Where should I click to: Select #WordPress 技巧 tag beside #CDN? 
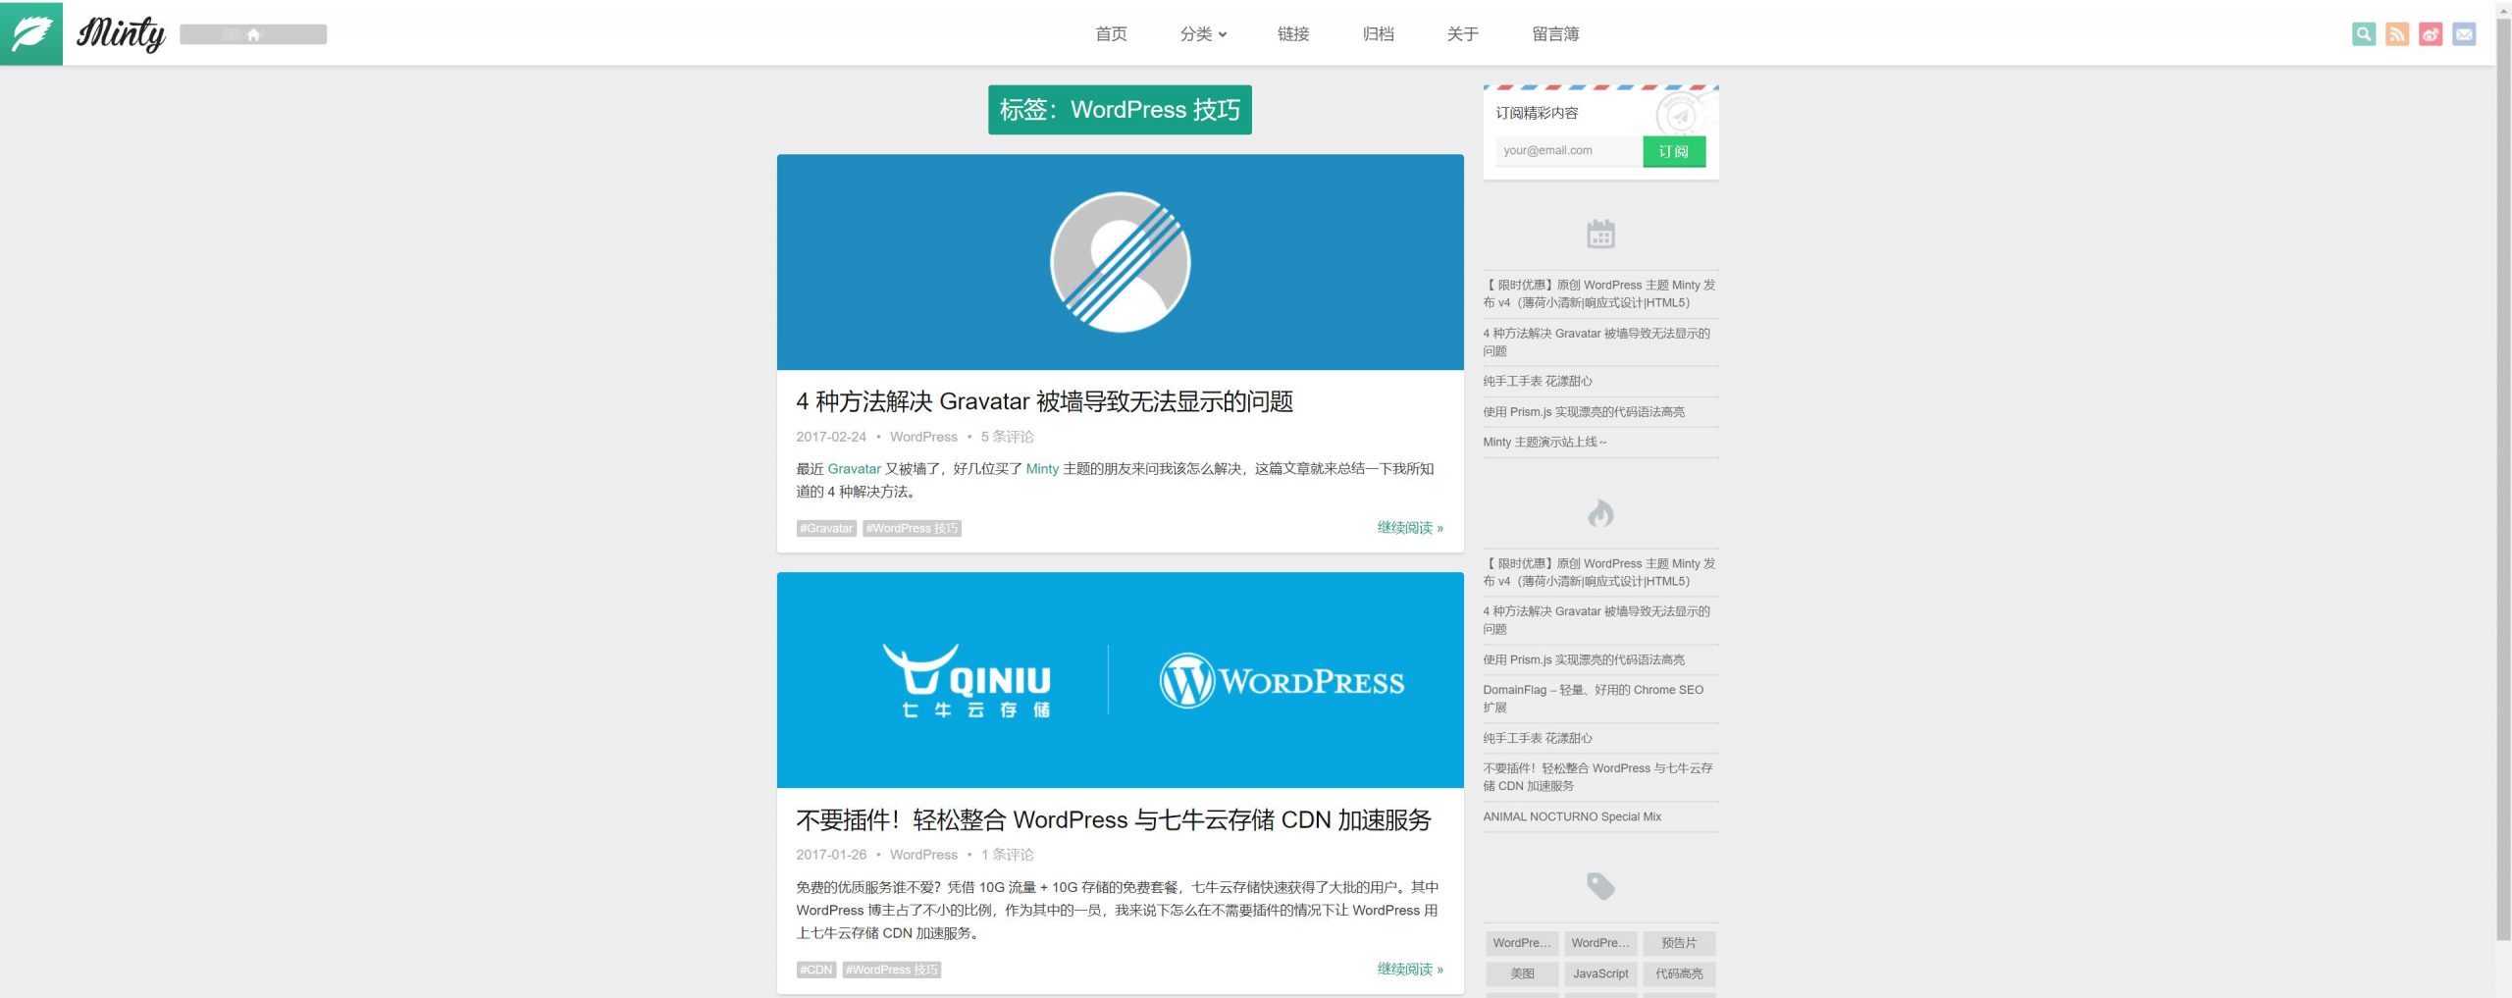(892, 970)
